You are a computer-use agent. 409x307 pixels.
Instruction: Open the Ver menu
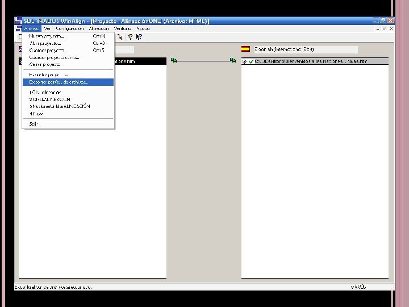tap(47, 28)
